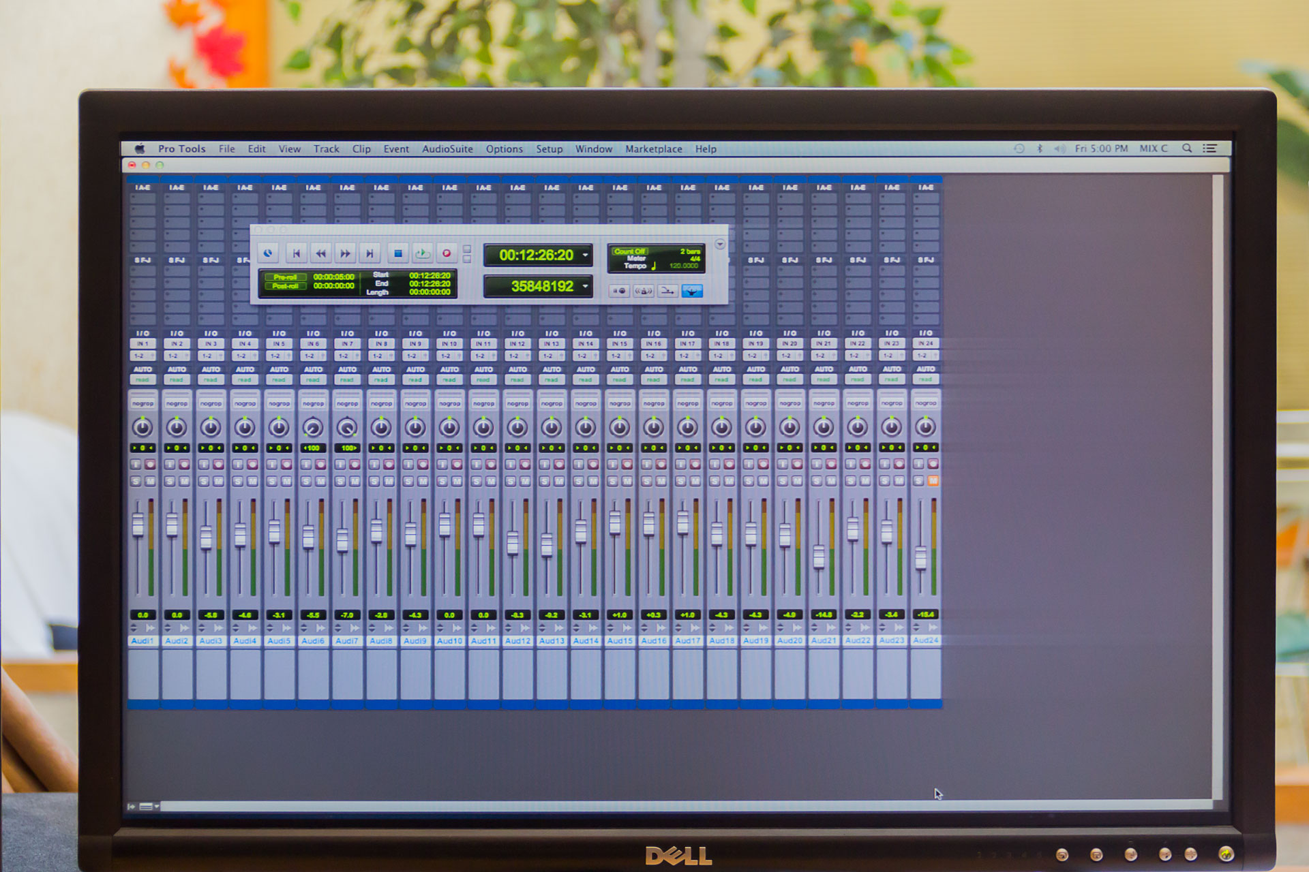Open the File menu
The width and height of the screenshot is (1309, 872).
(x=226, y=149)
